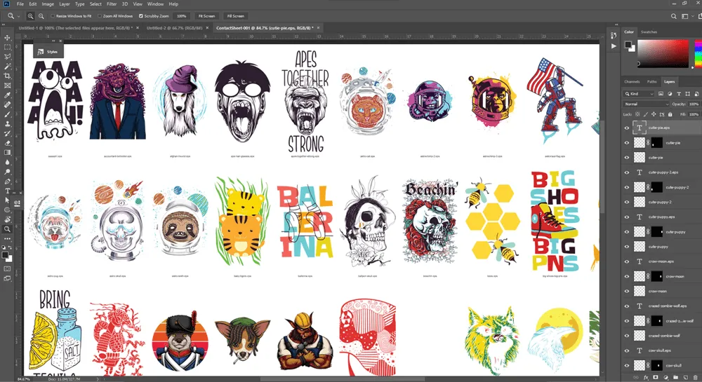Select the Zoom tool in the tools panel
Screen dimensions: 702x382
click(x=7, y=229)
